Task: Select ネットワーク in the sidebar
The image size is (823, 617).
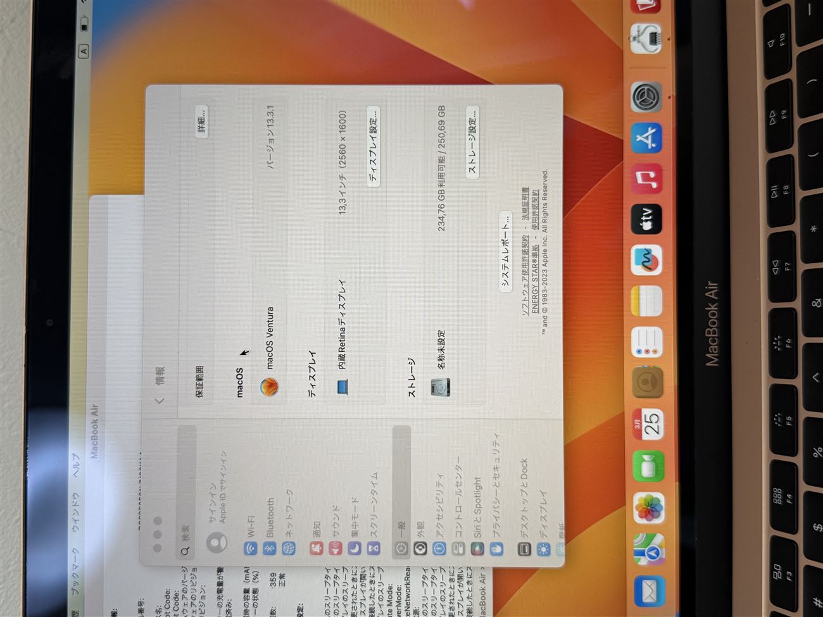Action: (289, 523)
